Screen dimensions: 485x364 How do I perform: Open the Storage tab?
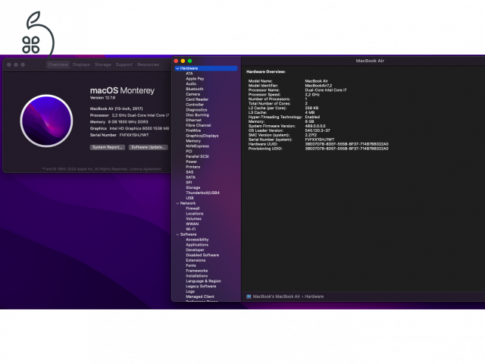(x=102, y=64)
